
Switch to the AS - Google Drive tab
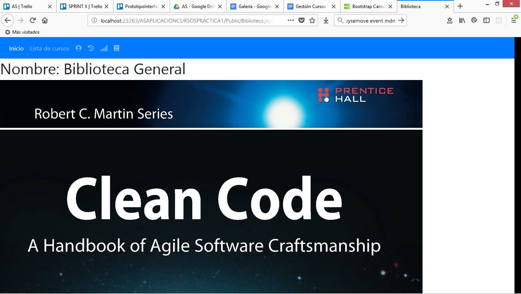[x=198, y=7]
